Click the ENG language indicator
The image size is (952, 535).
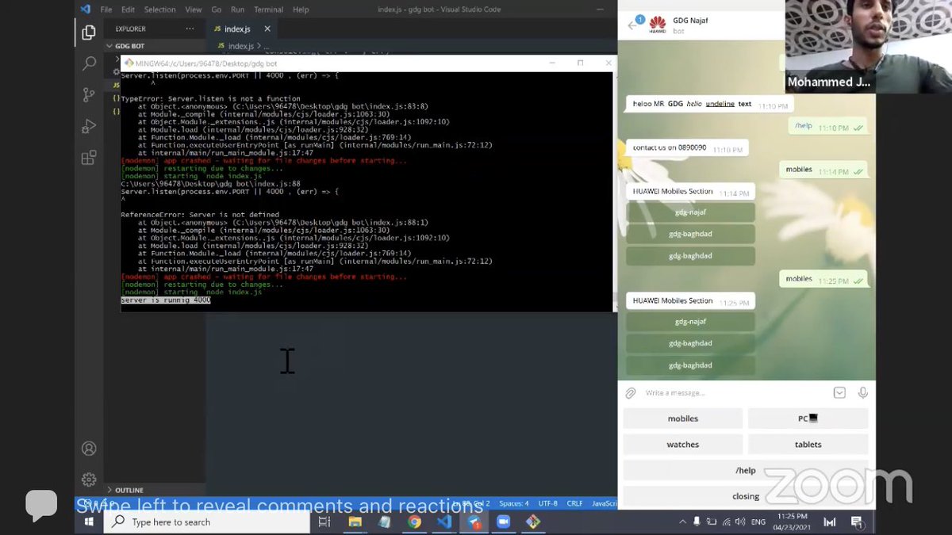coord(758,522)
